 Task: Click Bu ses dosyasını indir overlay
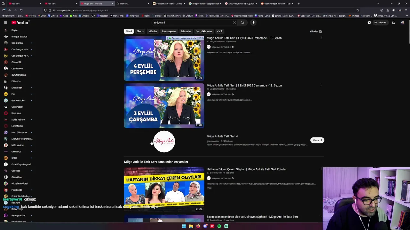(183, 38)
